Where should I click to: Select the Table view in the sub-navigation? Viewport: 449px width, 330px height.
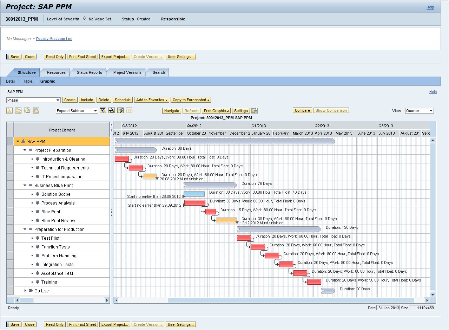[x=28, y=81]
